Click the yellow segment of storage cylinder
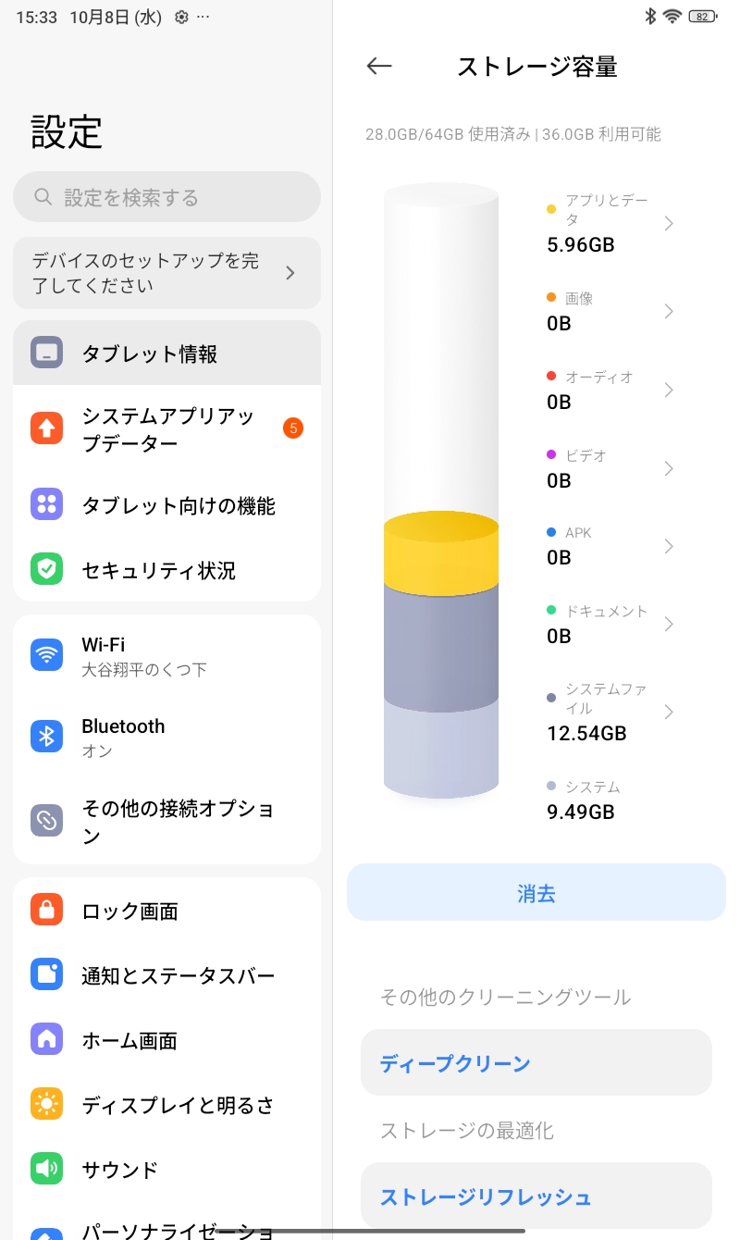Image resolution: width=740 pixels, height=1240 pixels. click(x=441, y=555)
